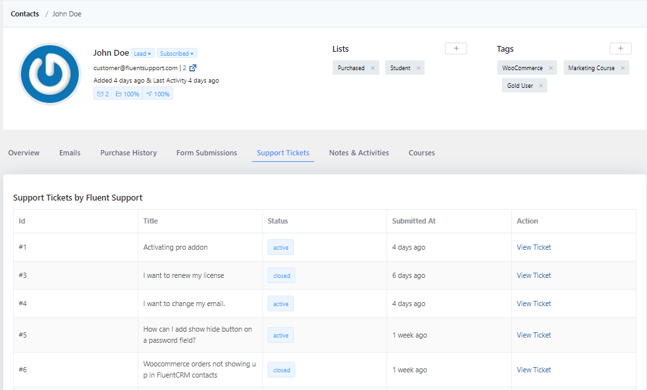Open the Notes & Activities tab
The image size is (647, 390).
359,153
